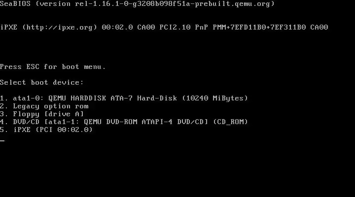Screen dimensions: 355x197
Task: Click the 'ESC' key name in the prompt
Action: (33, 66)
